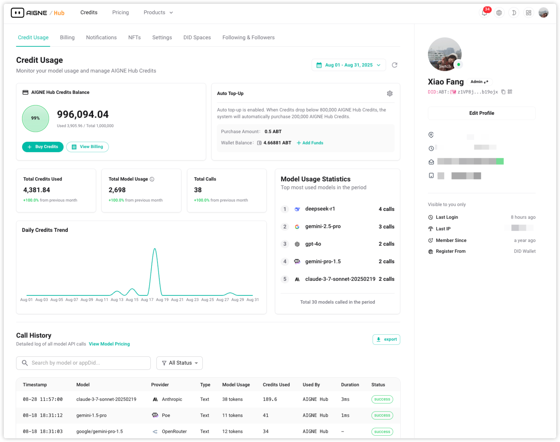The width and height of the screenshot is (560, 442).
Task: Follow the View Model Pricing link
Action: (109, 344)
